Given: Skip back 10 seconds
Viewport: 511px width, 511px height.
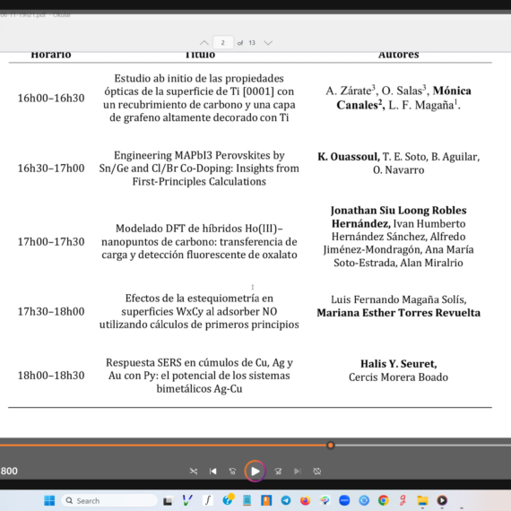Looking at the screenshot, I should pyautogui.click(x=232, y=472).
